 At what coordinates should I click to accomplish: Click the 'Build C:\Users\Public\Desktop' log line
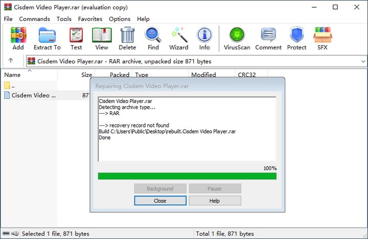167,131
